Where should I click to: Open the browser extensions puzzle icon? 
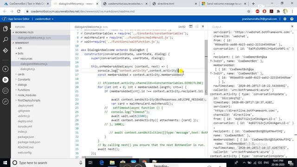pyautogui.click(x=278, y=11)
